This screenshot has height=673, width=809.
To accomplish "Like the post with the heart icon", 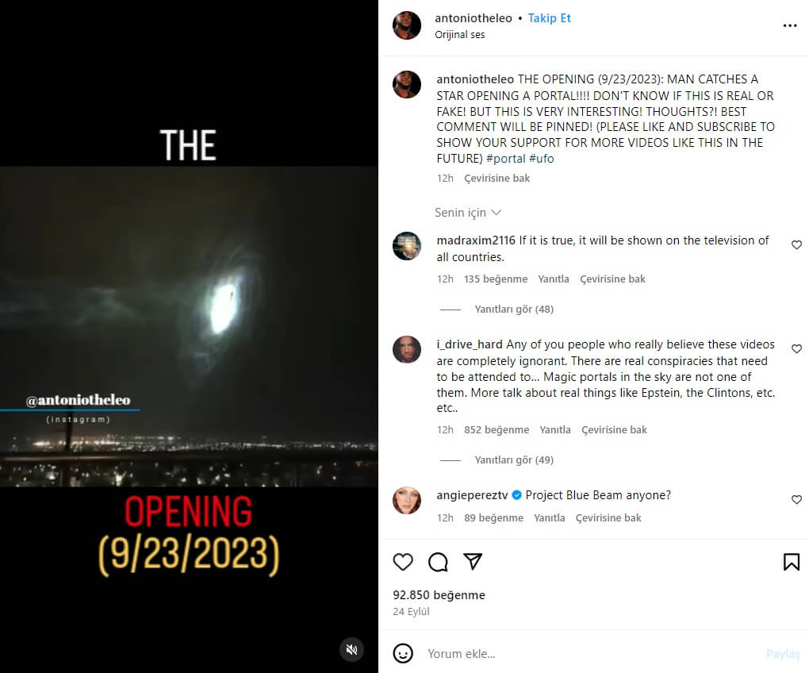I will pyautogui.click(x=403, y=562).
